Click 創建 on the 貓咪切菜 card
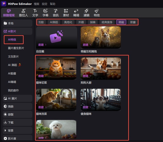 [42, 76]
